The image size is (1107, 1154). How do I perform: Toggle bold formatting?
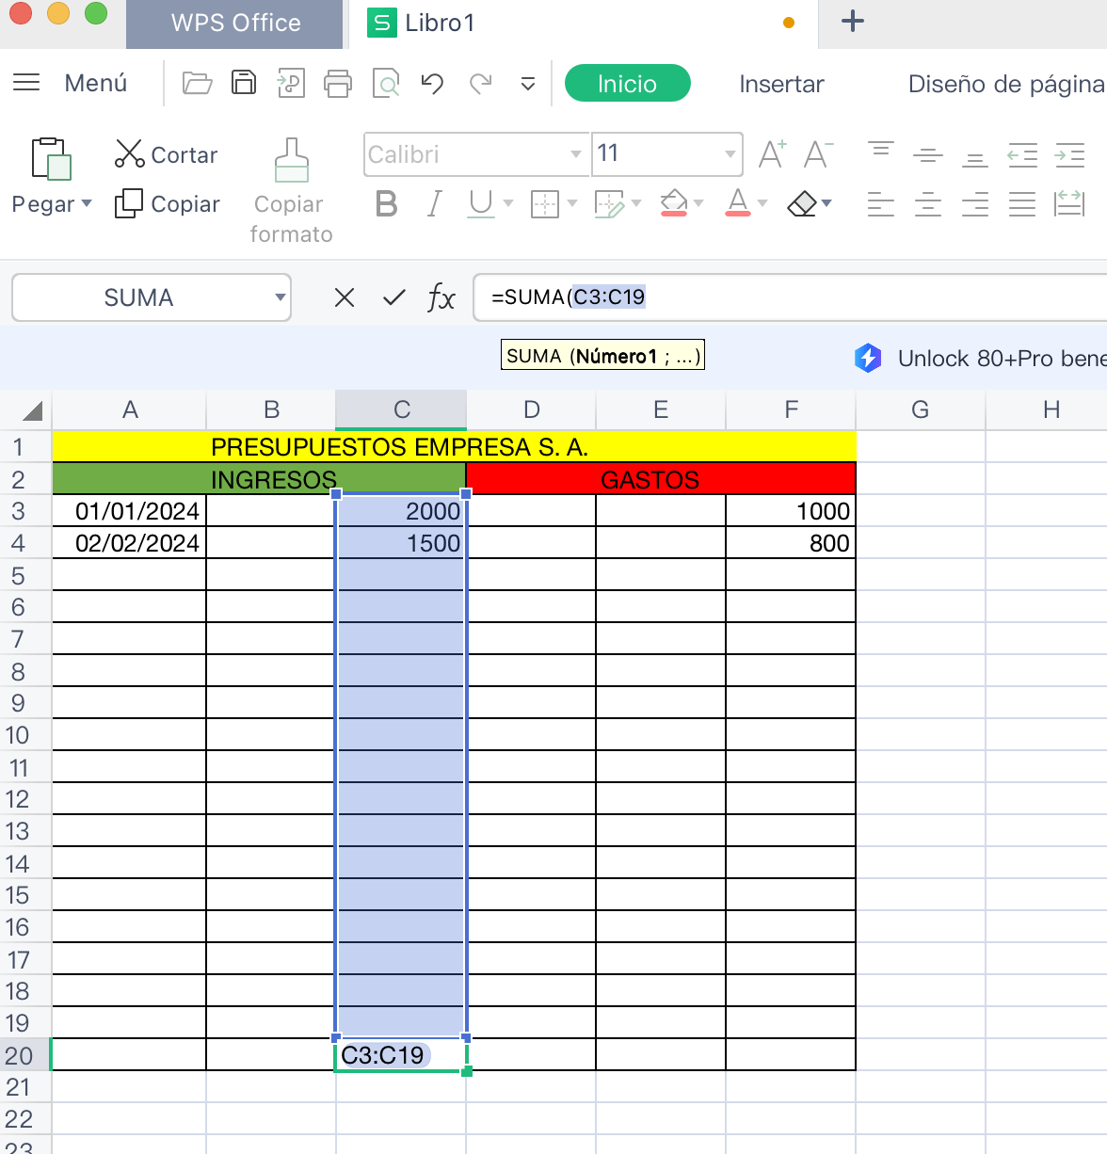point(386,203)
